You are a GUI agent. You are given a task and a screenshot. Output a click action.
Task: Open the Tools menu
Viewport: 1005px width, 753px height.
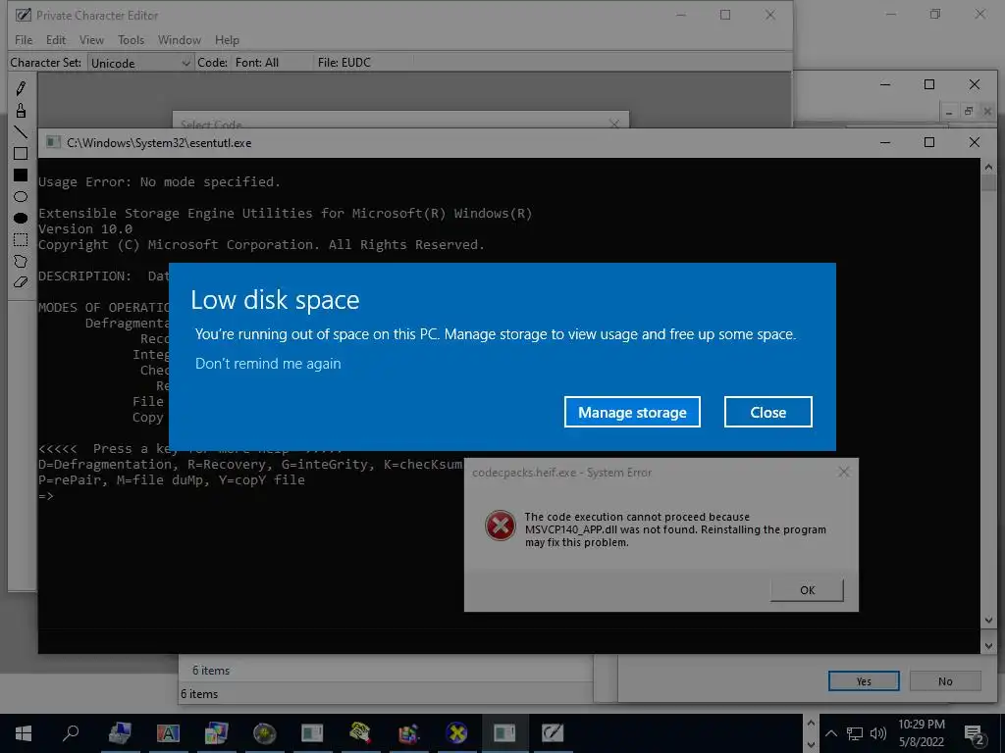tap(131, 39)
